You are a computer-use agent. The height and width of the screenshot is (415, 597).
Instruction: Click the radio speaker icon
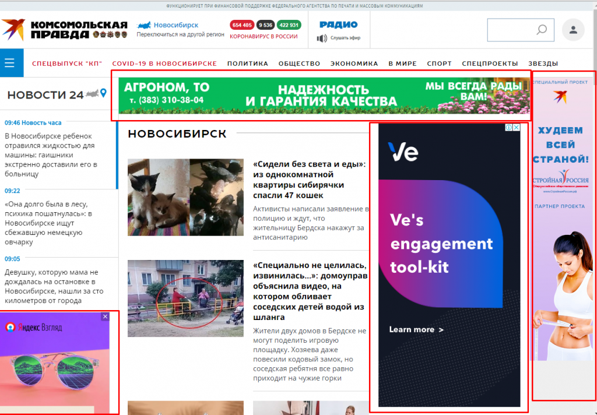(322, 38)
